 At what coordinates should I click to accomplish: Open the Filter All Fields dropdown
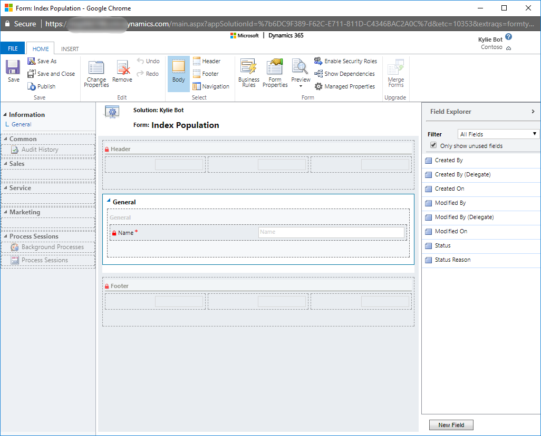tap(498, 134)
